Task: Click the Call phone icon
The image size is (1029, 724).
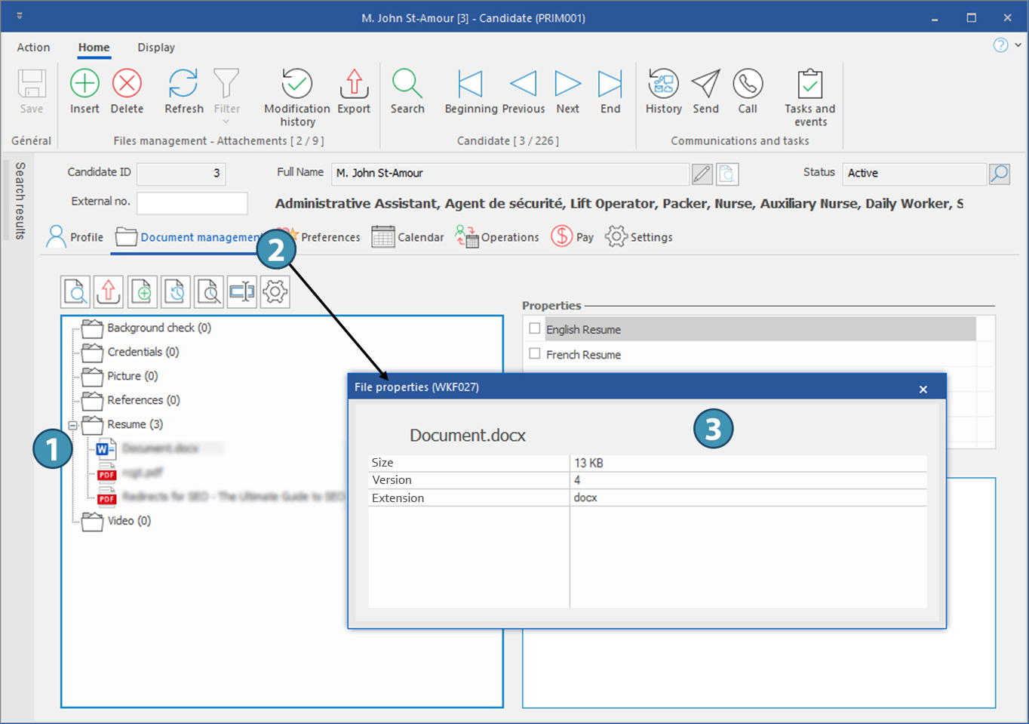Action: tap(748, 84)
